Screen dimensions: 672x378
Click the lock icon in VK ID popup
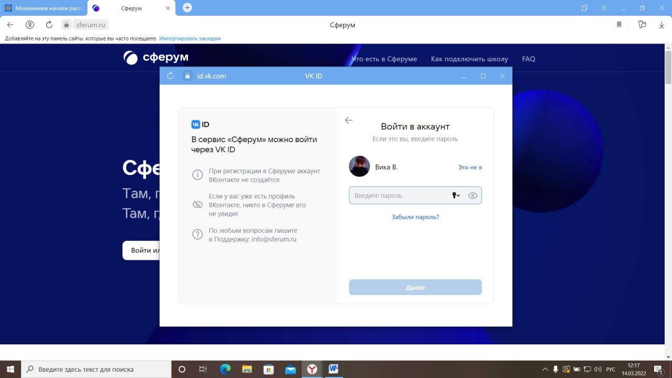187,76
